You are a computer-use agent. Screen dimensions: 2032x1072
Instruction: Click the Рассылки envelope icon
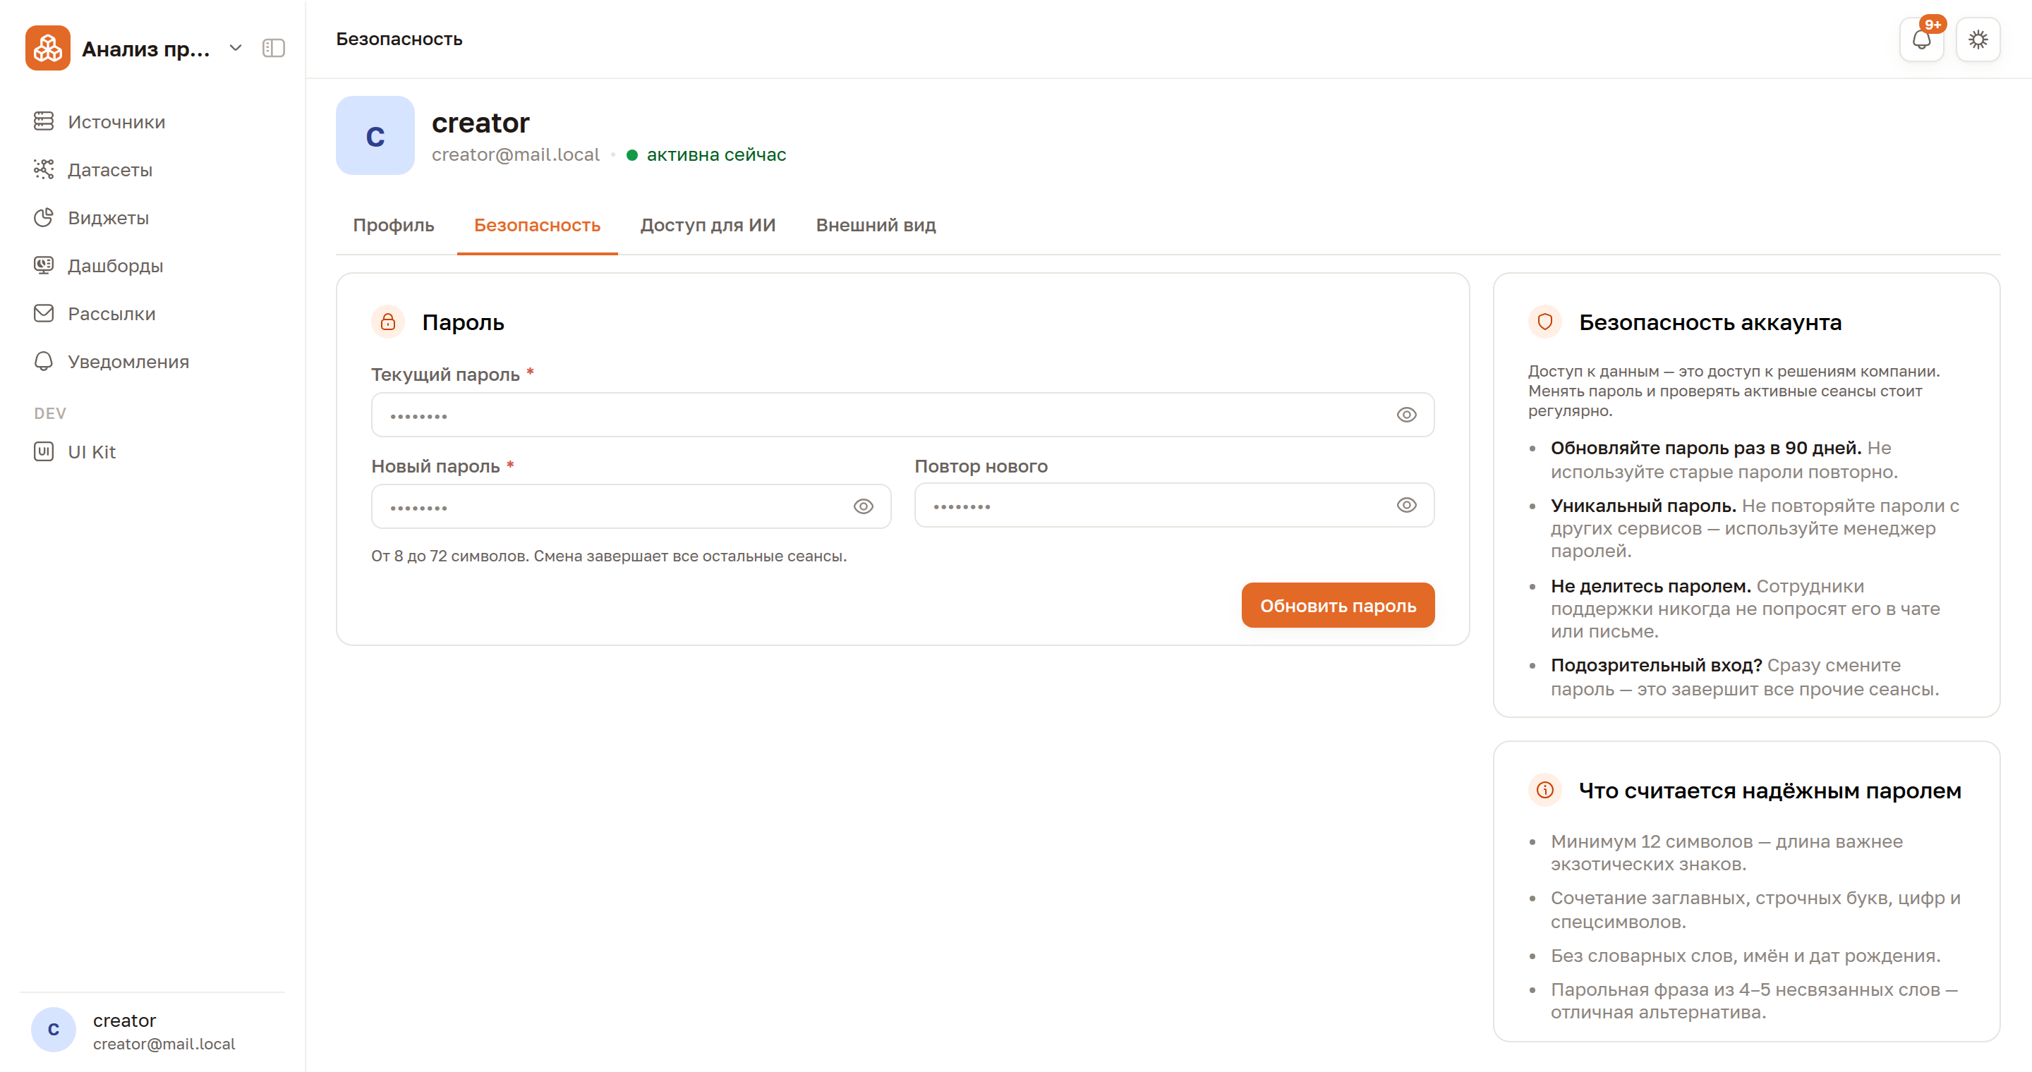pos(43,314)
